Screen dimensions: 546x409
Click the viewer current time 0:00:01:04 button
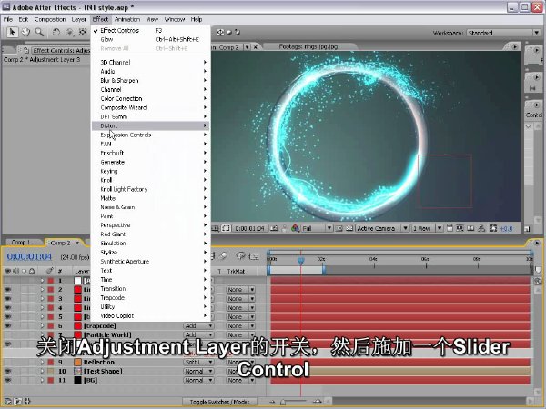tap(249, 228)
